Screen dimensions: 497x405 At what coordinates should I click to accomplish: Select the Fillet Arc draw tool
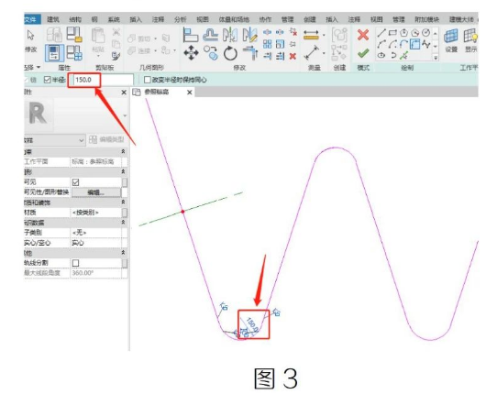(x=414, y=44)
